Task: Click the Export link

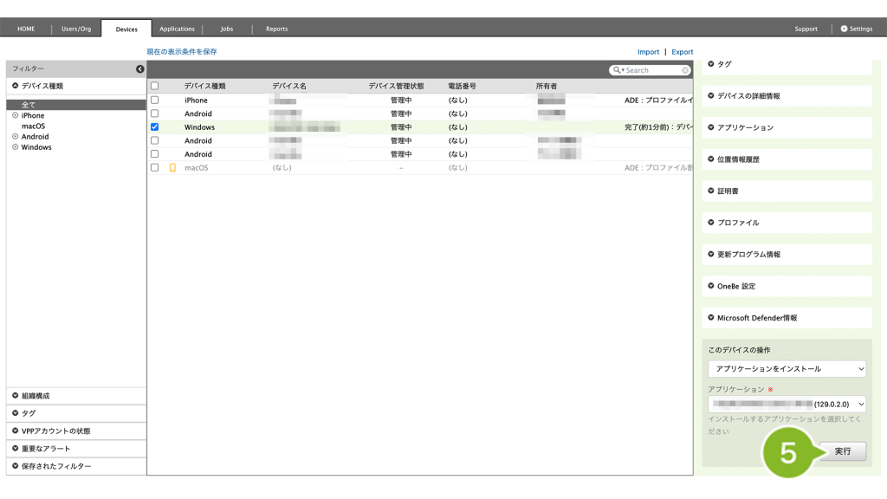Action: (x=682, y=52)
